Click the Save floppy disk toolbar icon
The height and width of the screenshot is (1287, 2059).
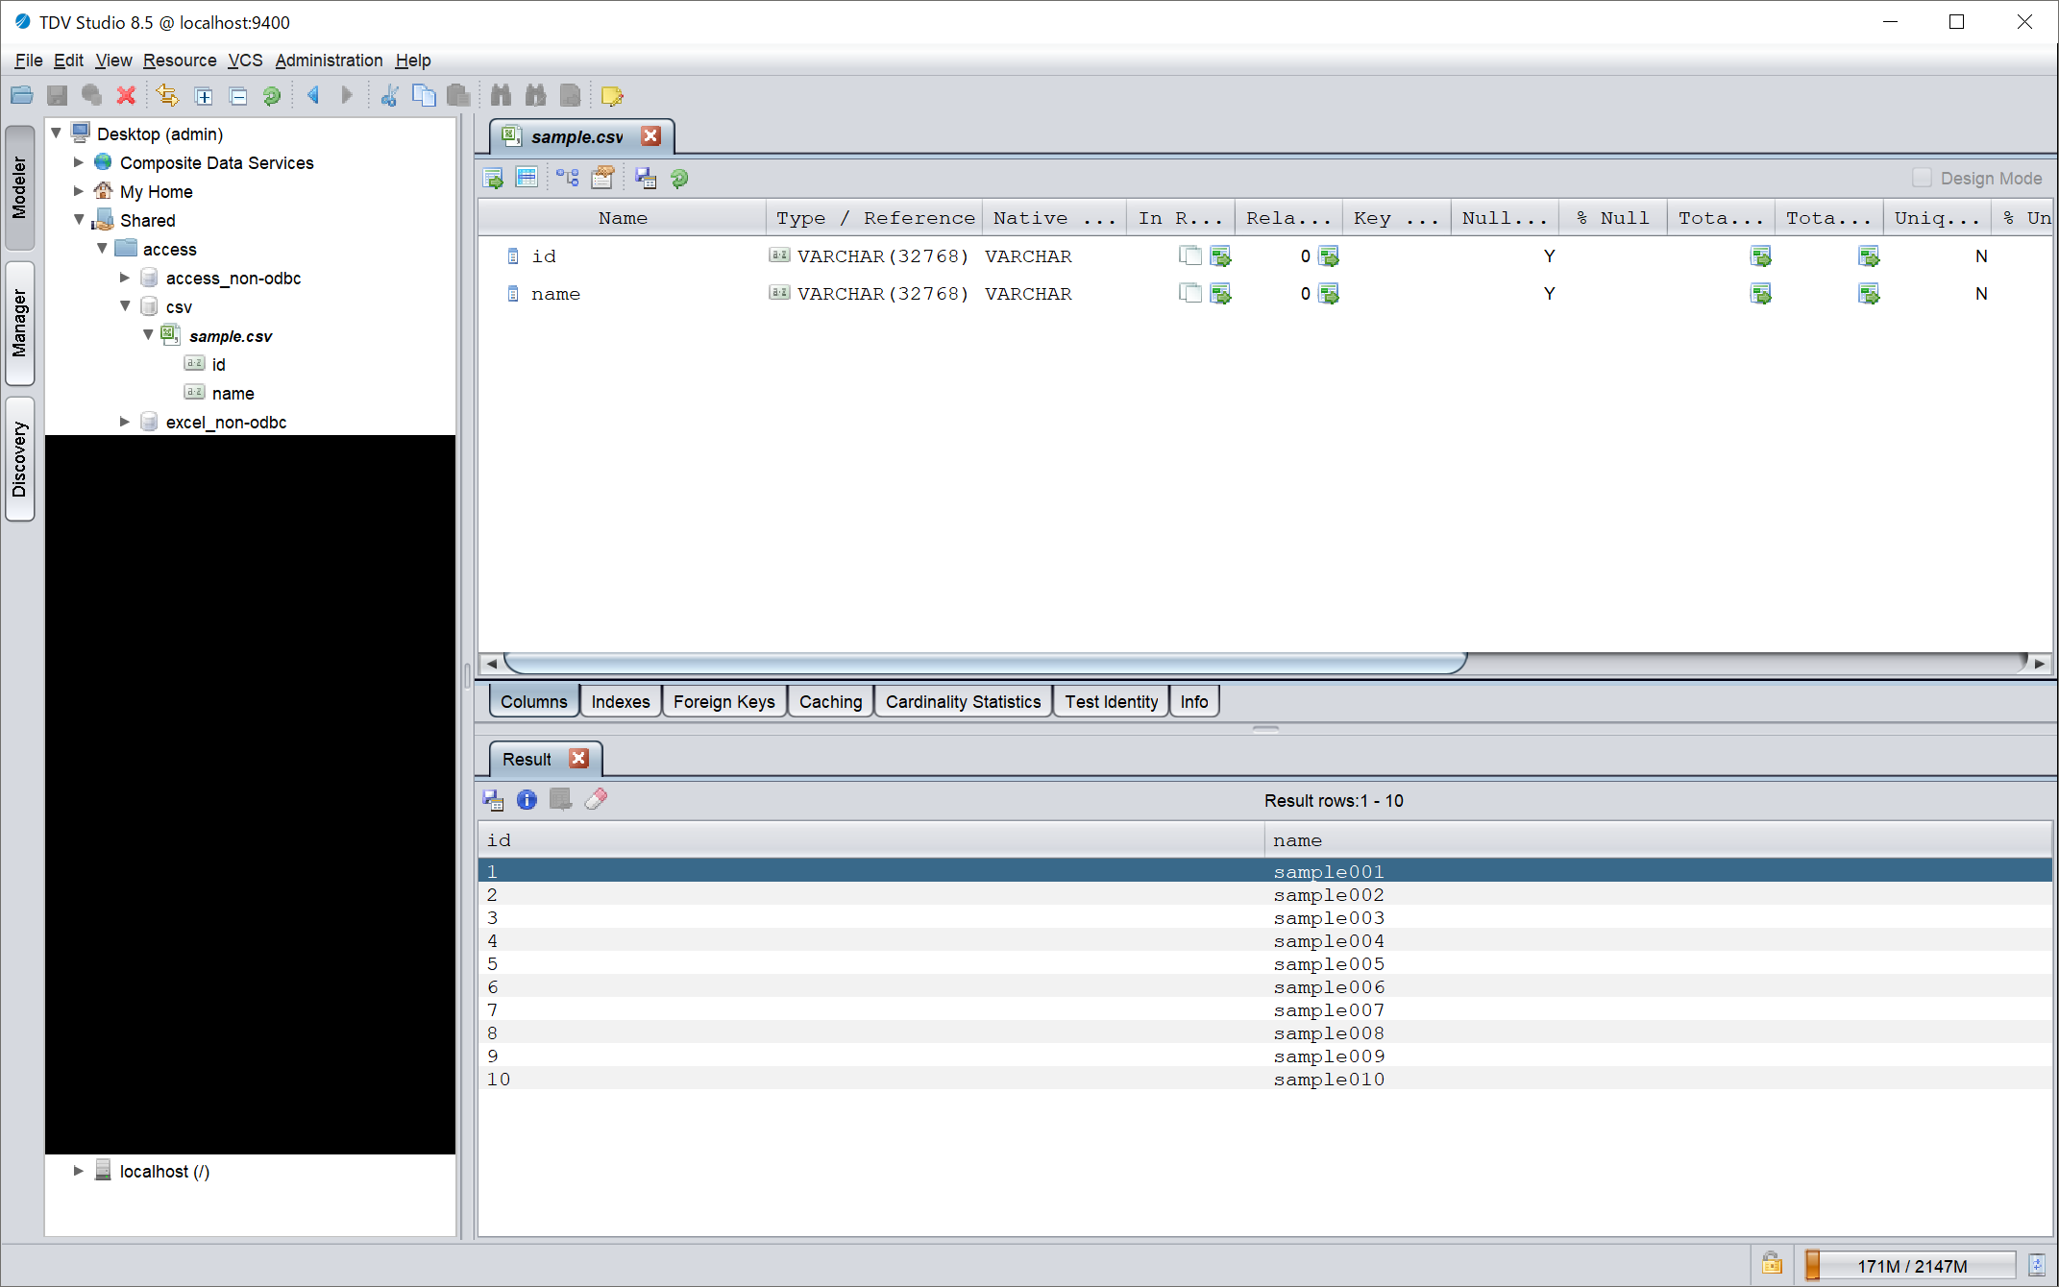coord(58,95)
